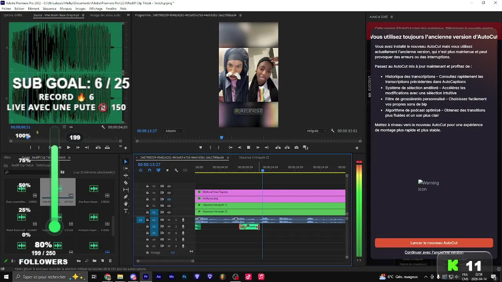Viewport: 502px width, 282px height.
Task: Open the Intégrale playback resolution dropdown
Action: point(316,131)
